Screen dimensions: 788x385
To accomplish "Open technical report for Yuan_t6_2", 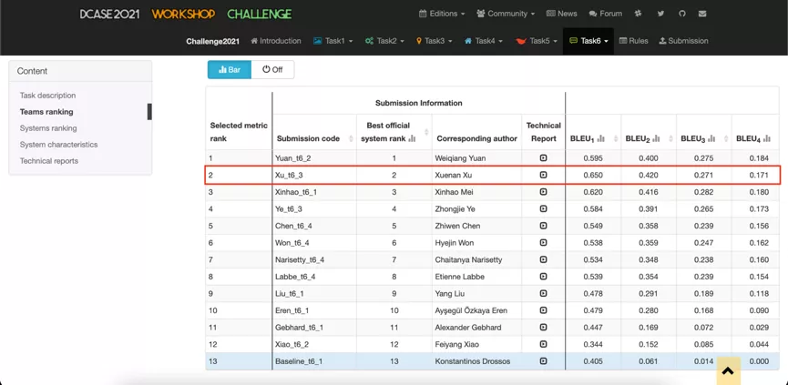I will pos(543,158).
